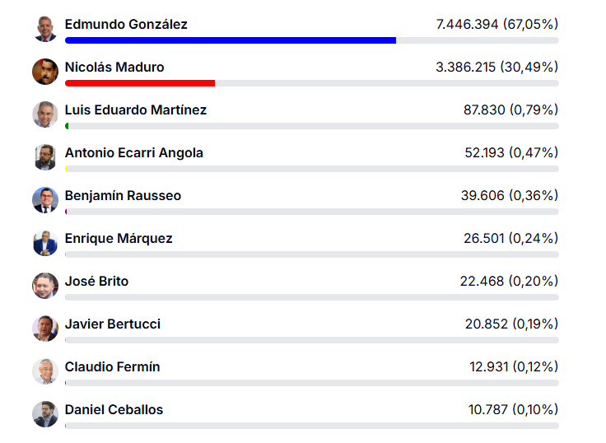Open Antonio Ecarri Angola's avatar image
The height and width of the screenshot is (443, 606).
45,157
